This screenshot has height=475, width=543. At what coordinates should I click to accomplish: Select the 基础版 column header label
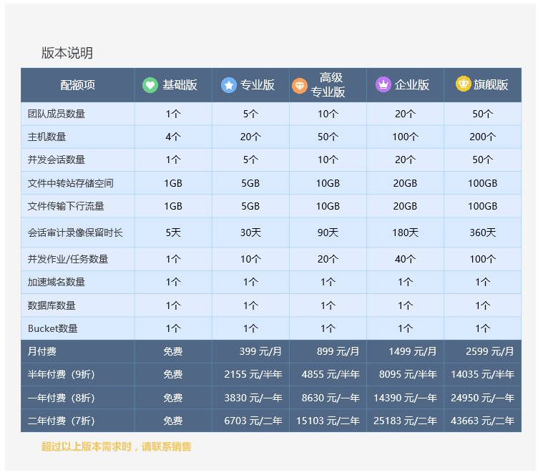tap(180, 85)
